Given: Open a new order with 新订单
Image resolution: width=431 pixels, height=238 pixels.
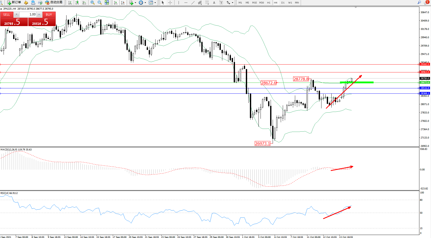Looking at the screenshot, I should (14, 3).
